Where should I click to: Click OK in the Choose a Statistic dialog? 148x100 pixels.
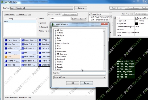[x=72, y=83]
